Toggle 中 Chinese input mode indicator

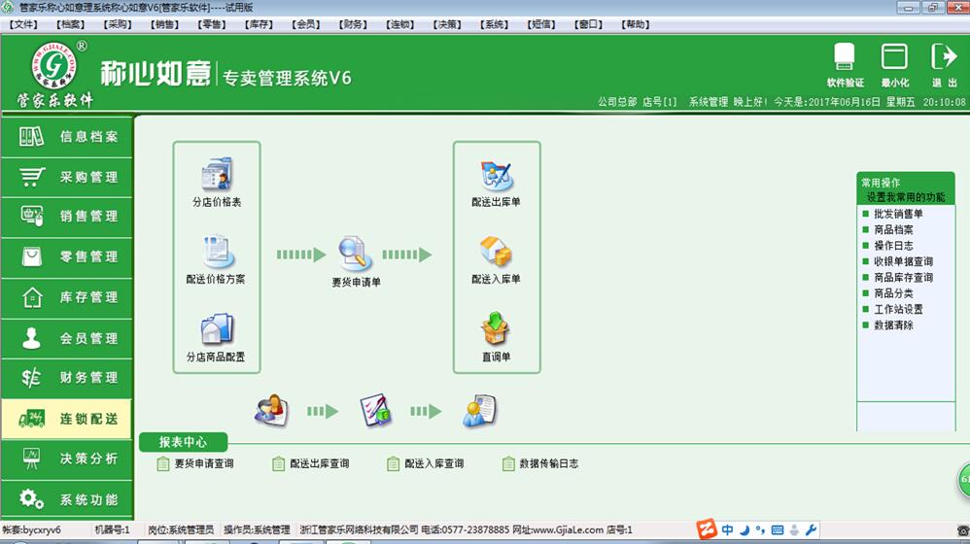[727, 529]
